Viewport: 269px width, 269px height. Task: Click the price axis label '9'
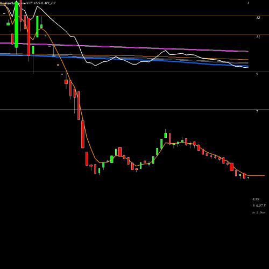click(257, 74)
